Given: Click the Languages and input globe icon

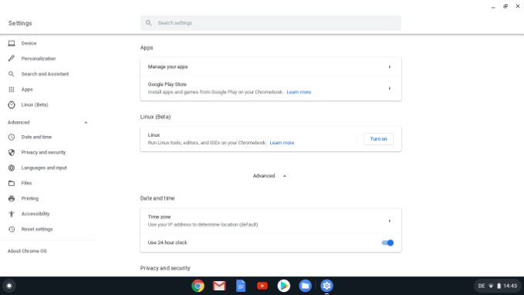Looking at the screenshot, I should 12,168.
